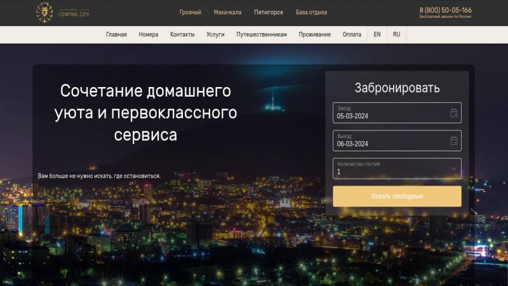Switch language to EN
The image size is (508, 286).
tap(377, 34)
